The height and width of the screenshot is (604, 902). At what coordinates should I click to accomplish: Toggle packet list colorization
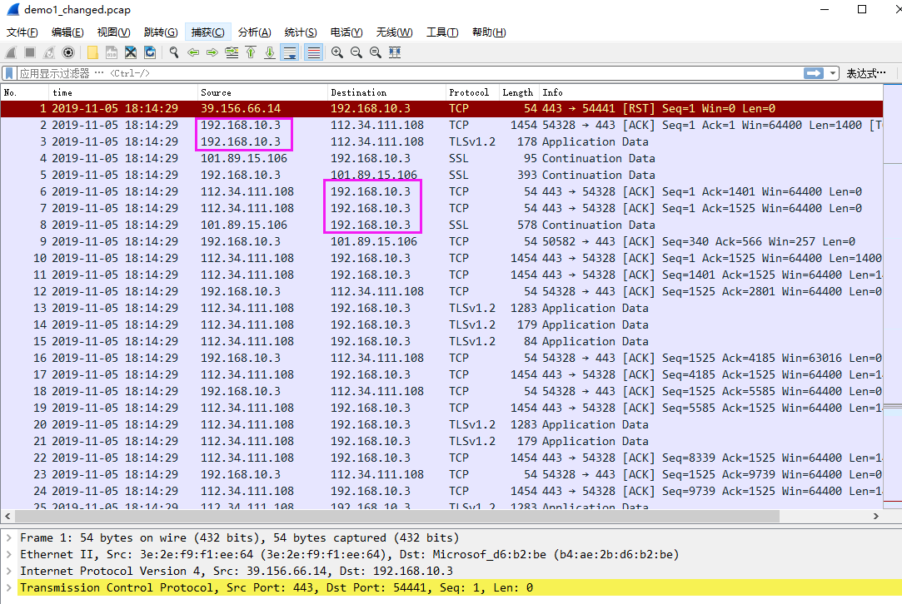tap(313, 53)
